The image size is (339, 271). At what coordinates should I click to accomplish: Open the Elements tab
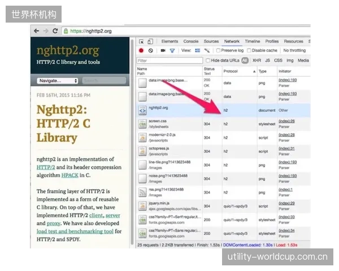169,41
